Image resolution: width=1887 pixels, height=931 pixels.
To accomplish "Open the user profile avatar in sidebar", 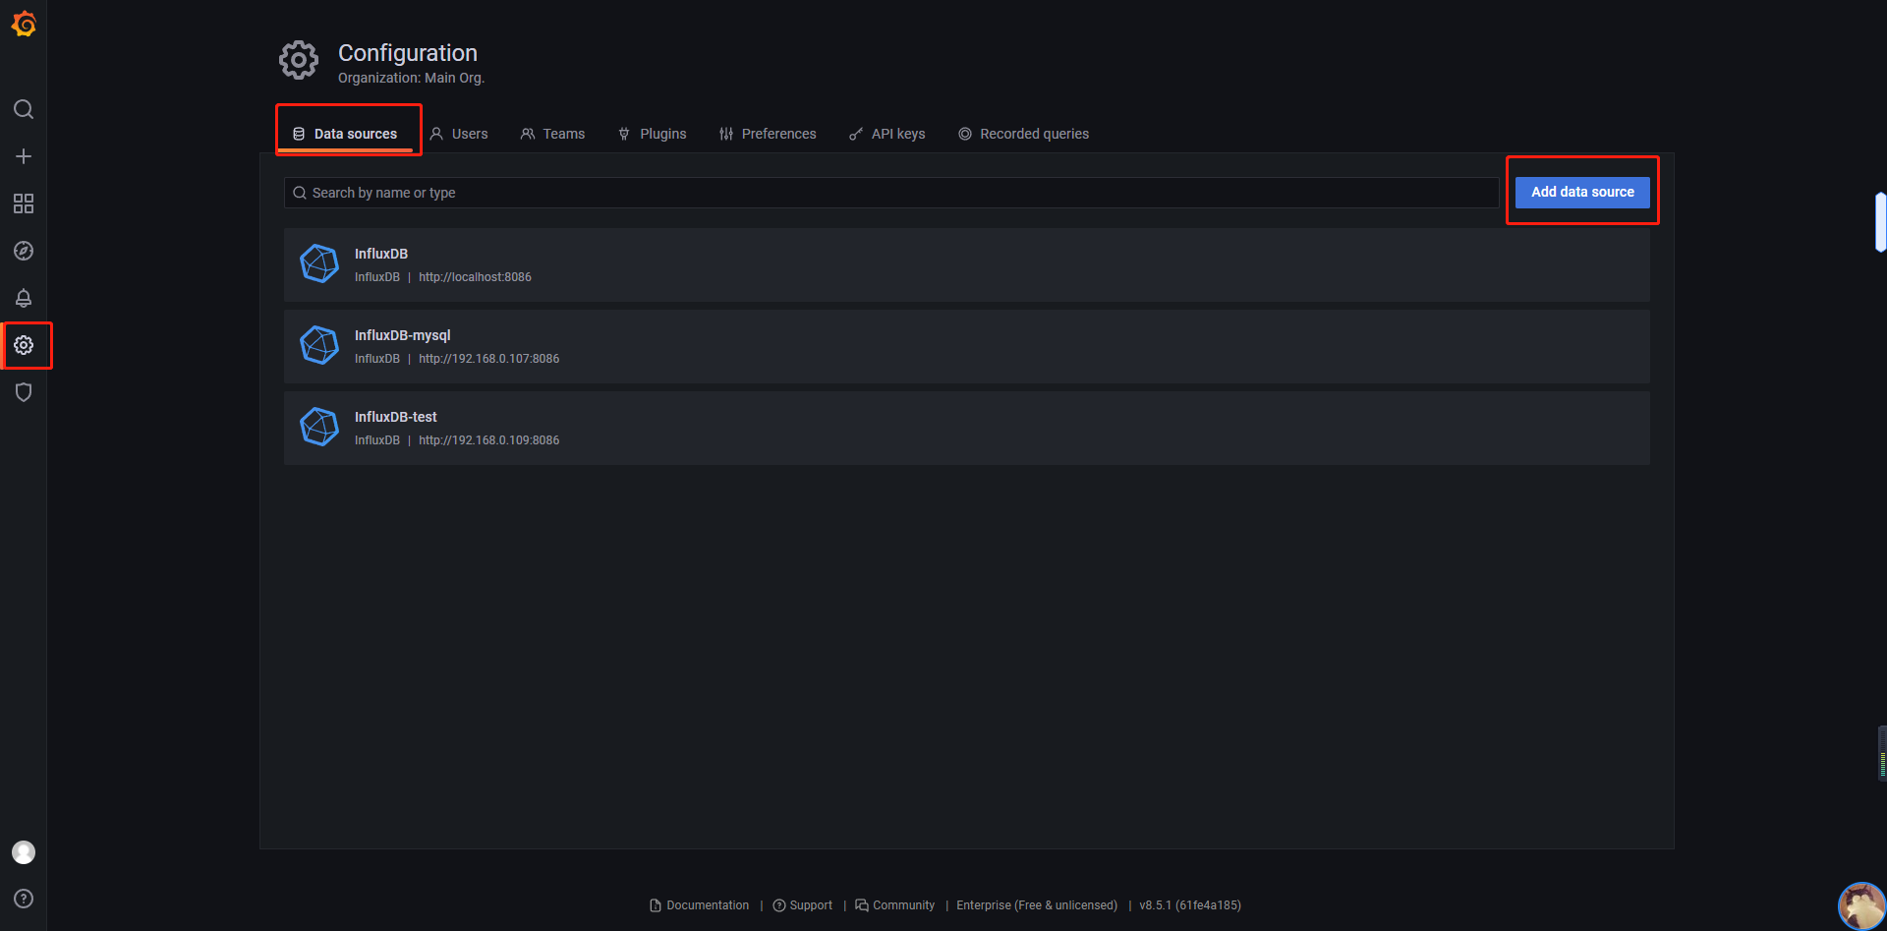I will [x=24, y=852].
